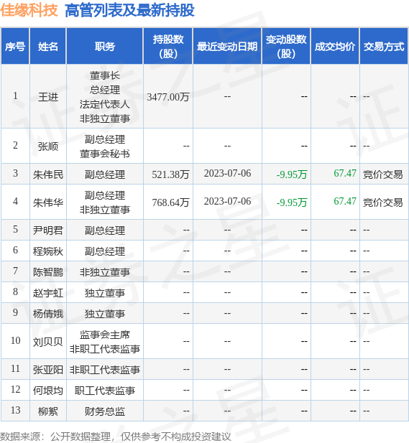Click 朱伟民's 67.47 average price
Viewport: 409px width, 443px height.
345,173
